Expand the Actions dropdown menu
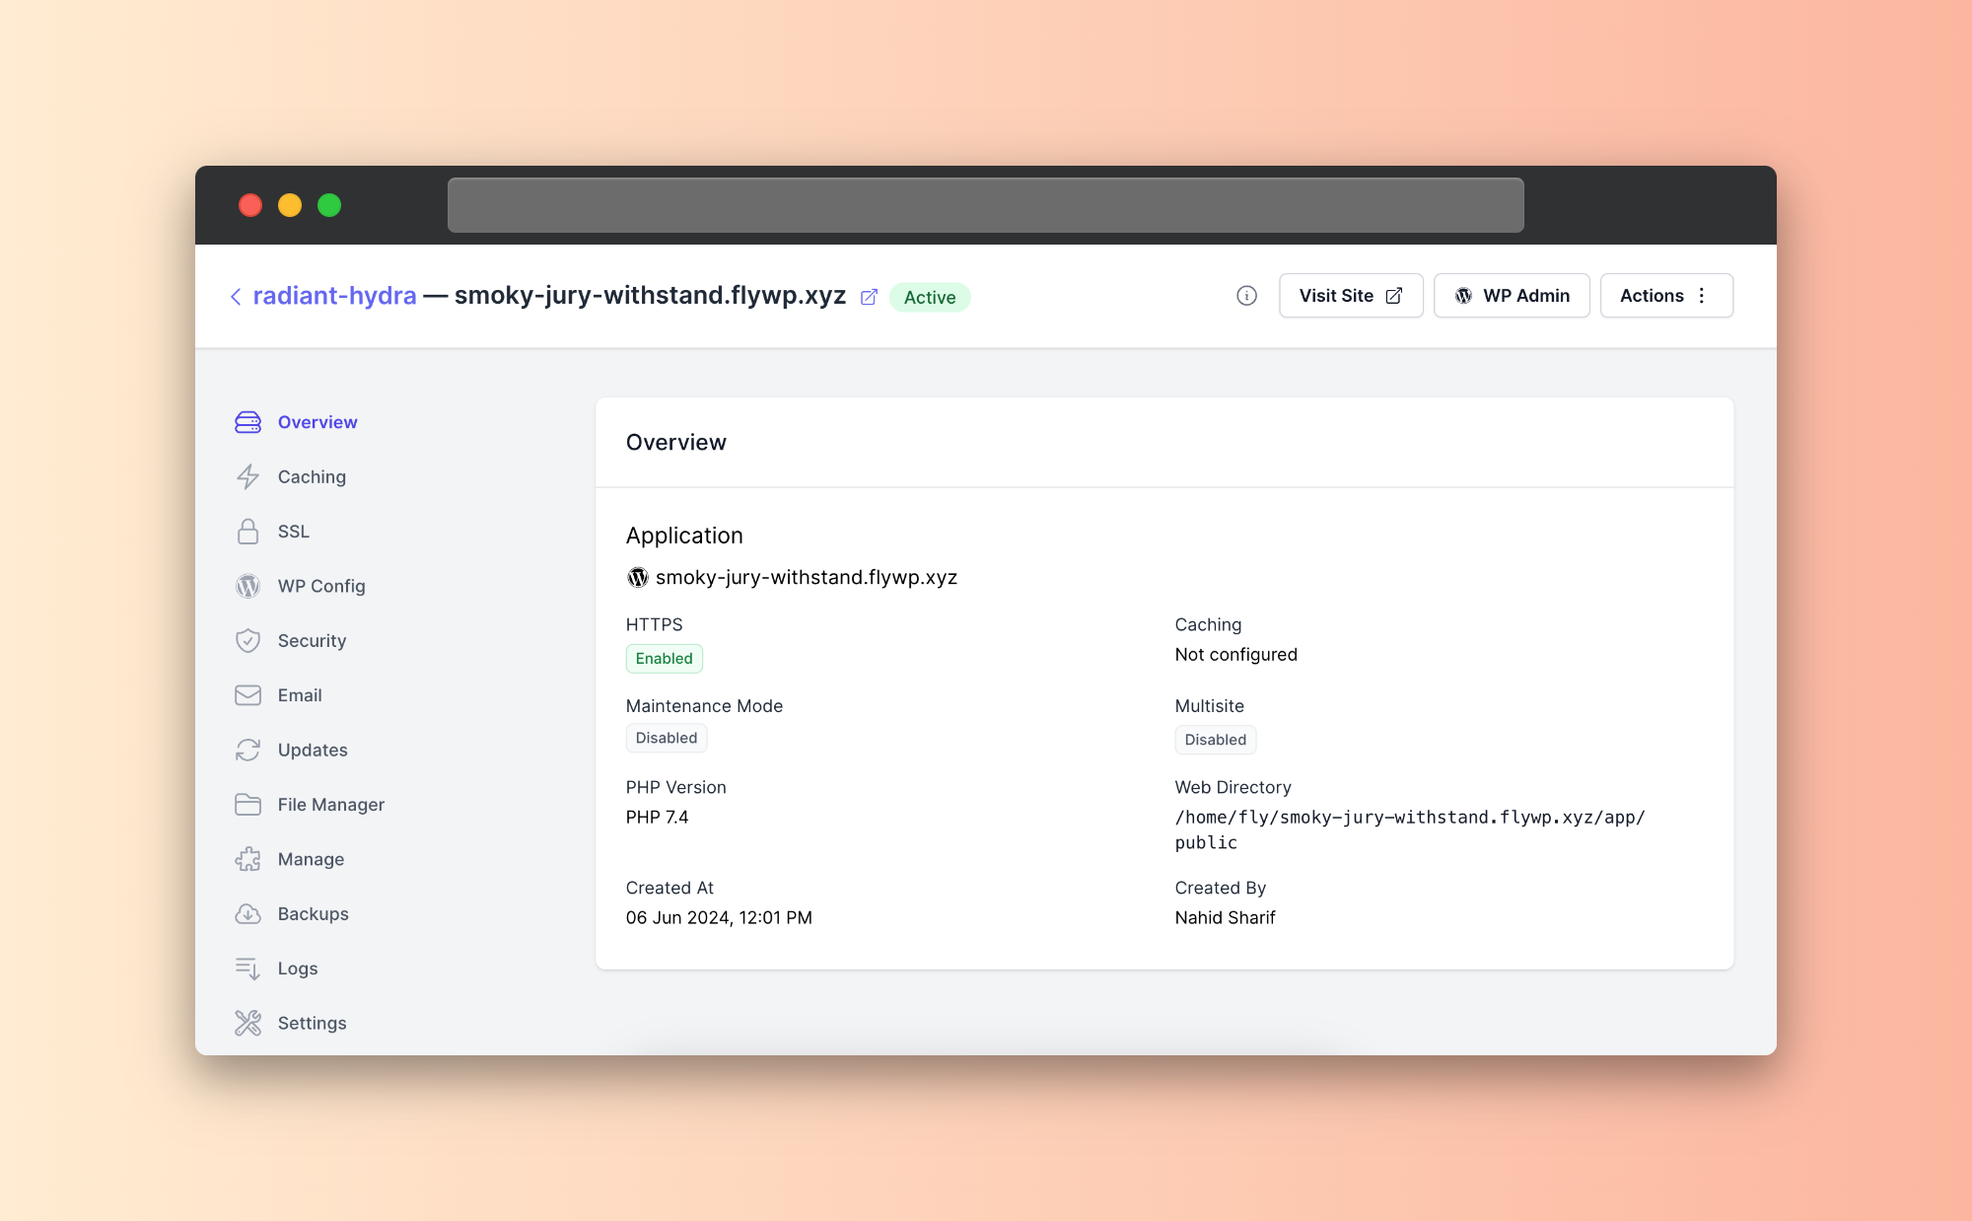 coord(1666,294)
